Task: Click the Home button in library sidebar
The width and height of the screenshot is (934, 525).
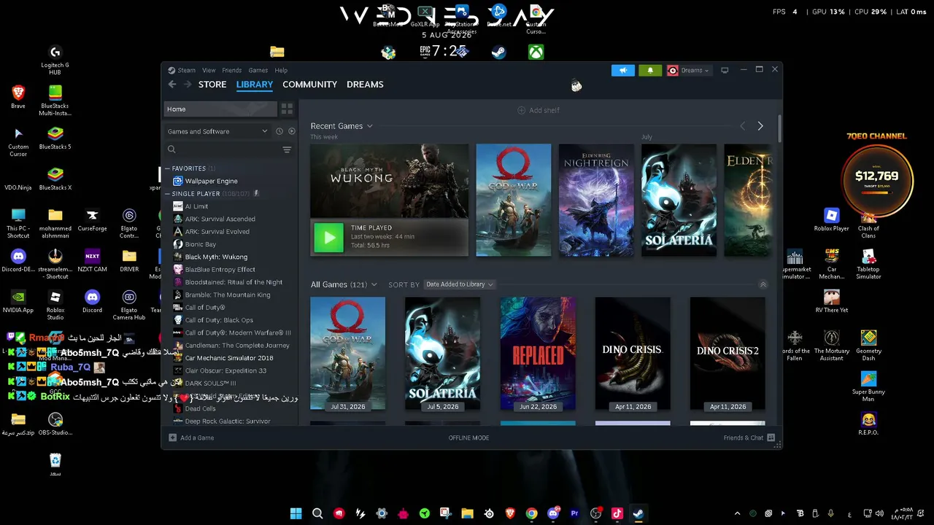Action: pyautogui.click(x=220, y=109)
